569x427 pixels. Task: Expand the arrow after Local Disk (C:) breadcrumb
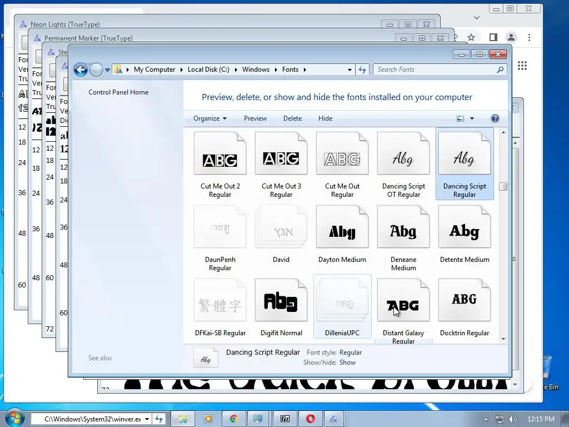236,69
